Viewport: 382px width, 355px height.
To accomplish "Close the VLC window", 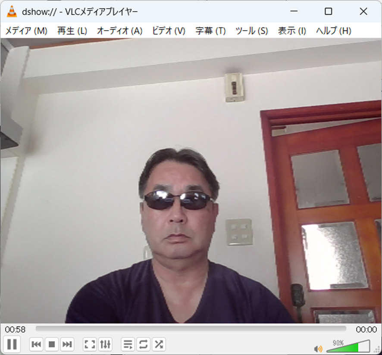I will click(363, 11).
